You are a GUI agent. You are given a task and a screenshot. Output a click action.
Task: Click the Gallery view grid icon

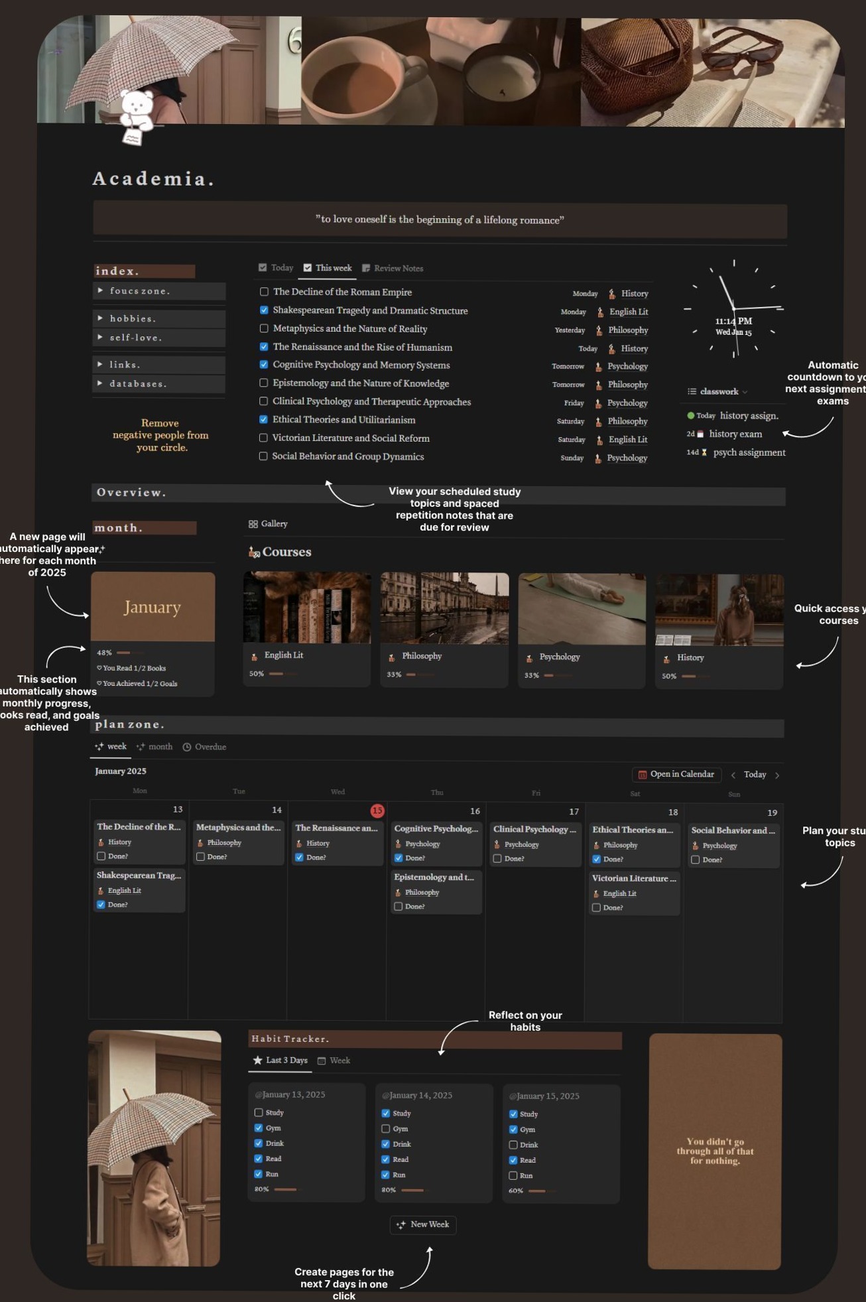pyautogui.click(x=253, y=524)
